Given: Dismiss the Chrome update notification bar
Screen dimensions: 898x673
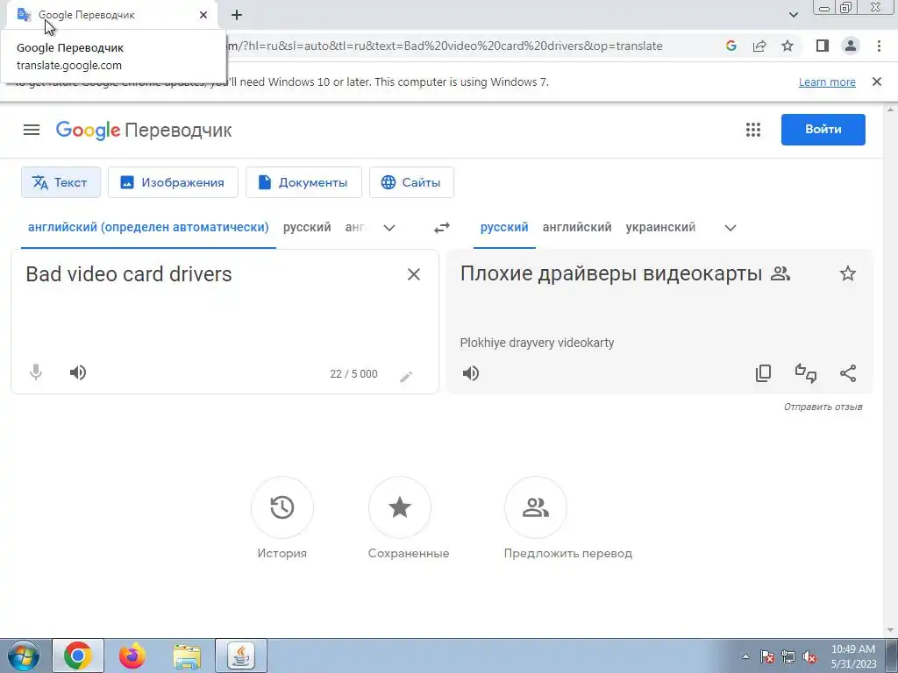Looking at the screenshot, I should (x=876, y=81).
